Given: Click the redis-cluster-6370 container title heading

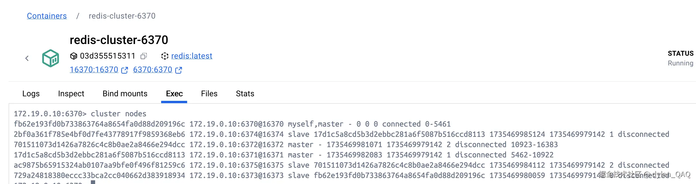Looking at the screenshot, I should (119, 40).
